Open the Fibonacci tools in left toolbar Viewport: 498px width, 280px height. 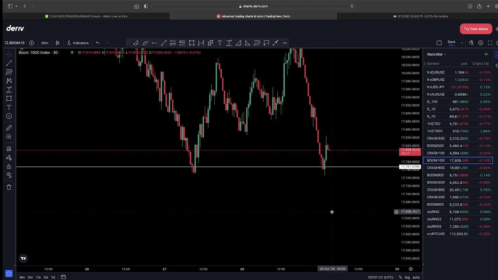pyautogui.click(x=9, y=72)
